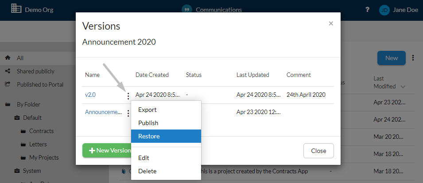Click Communications app title
The image size is (423, 183).
pyautogui.click(x=219, y=10)
